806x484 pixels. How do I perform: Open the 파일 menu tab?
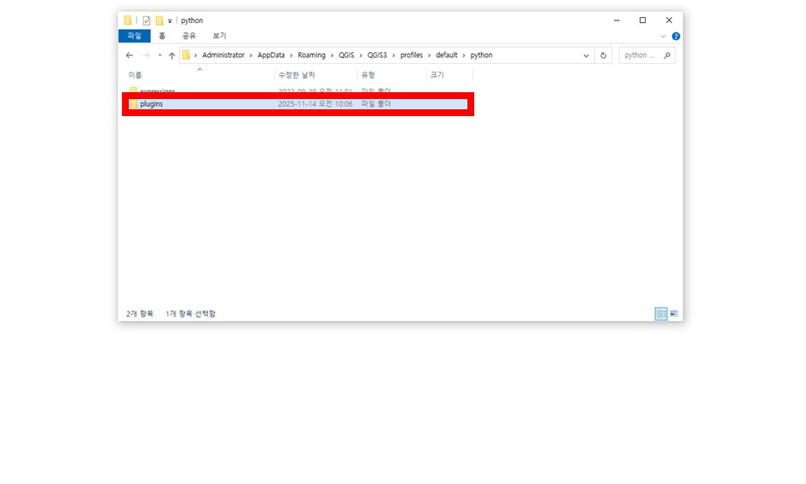tap(134, 36)
